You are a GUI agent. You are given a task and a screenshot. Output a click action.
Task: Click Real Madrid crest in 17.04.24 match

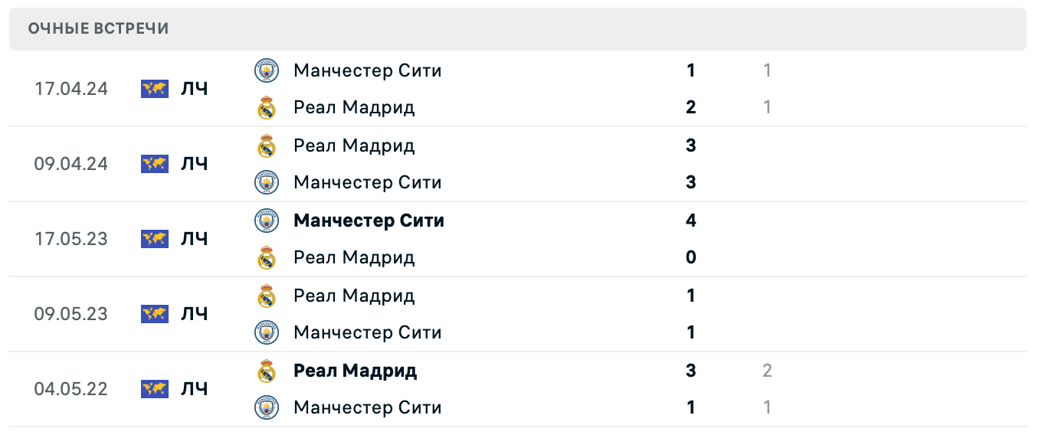click(x=266, y=107)
